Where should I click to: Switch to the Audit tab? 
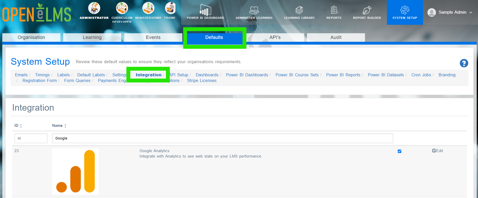click(x=336, y=37)
